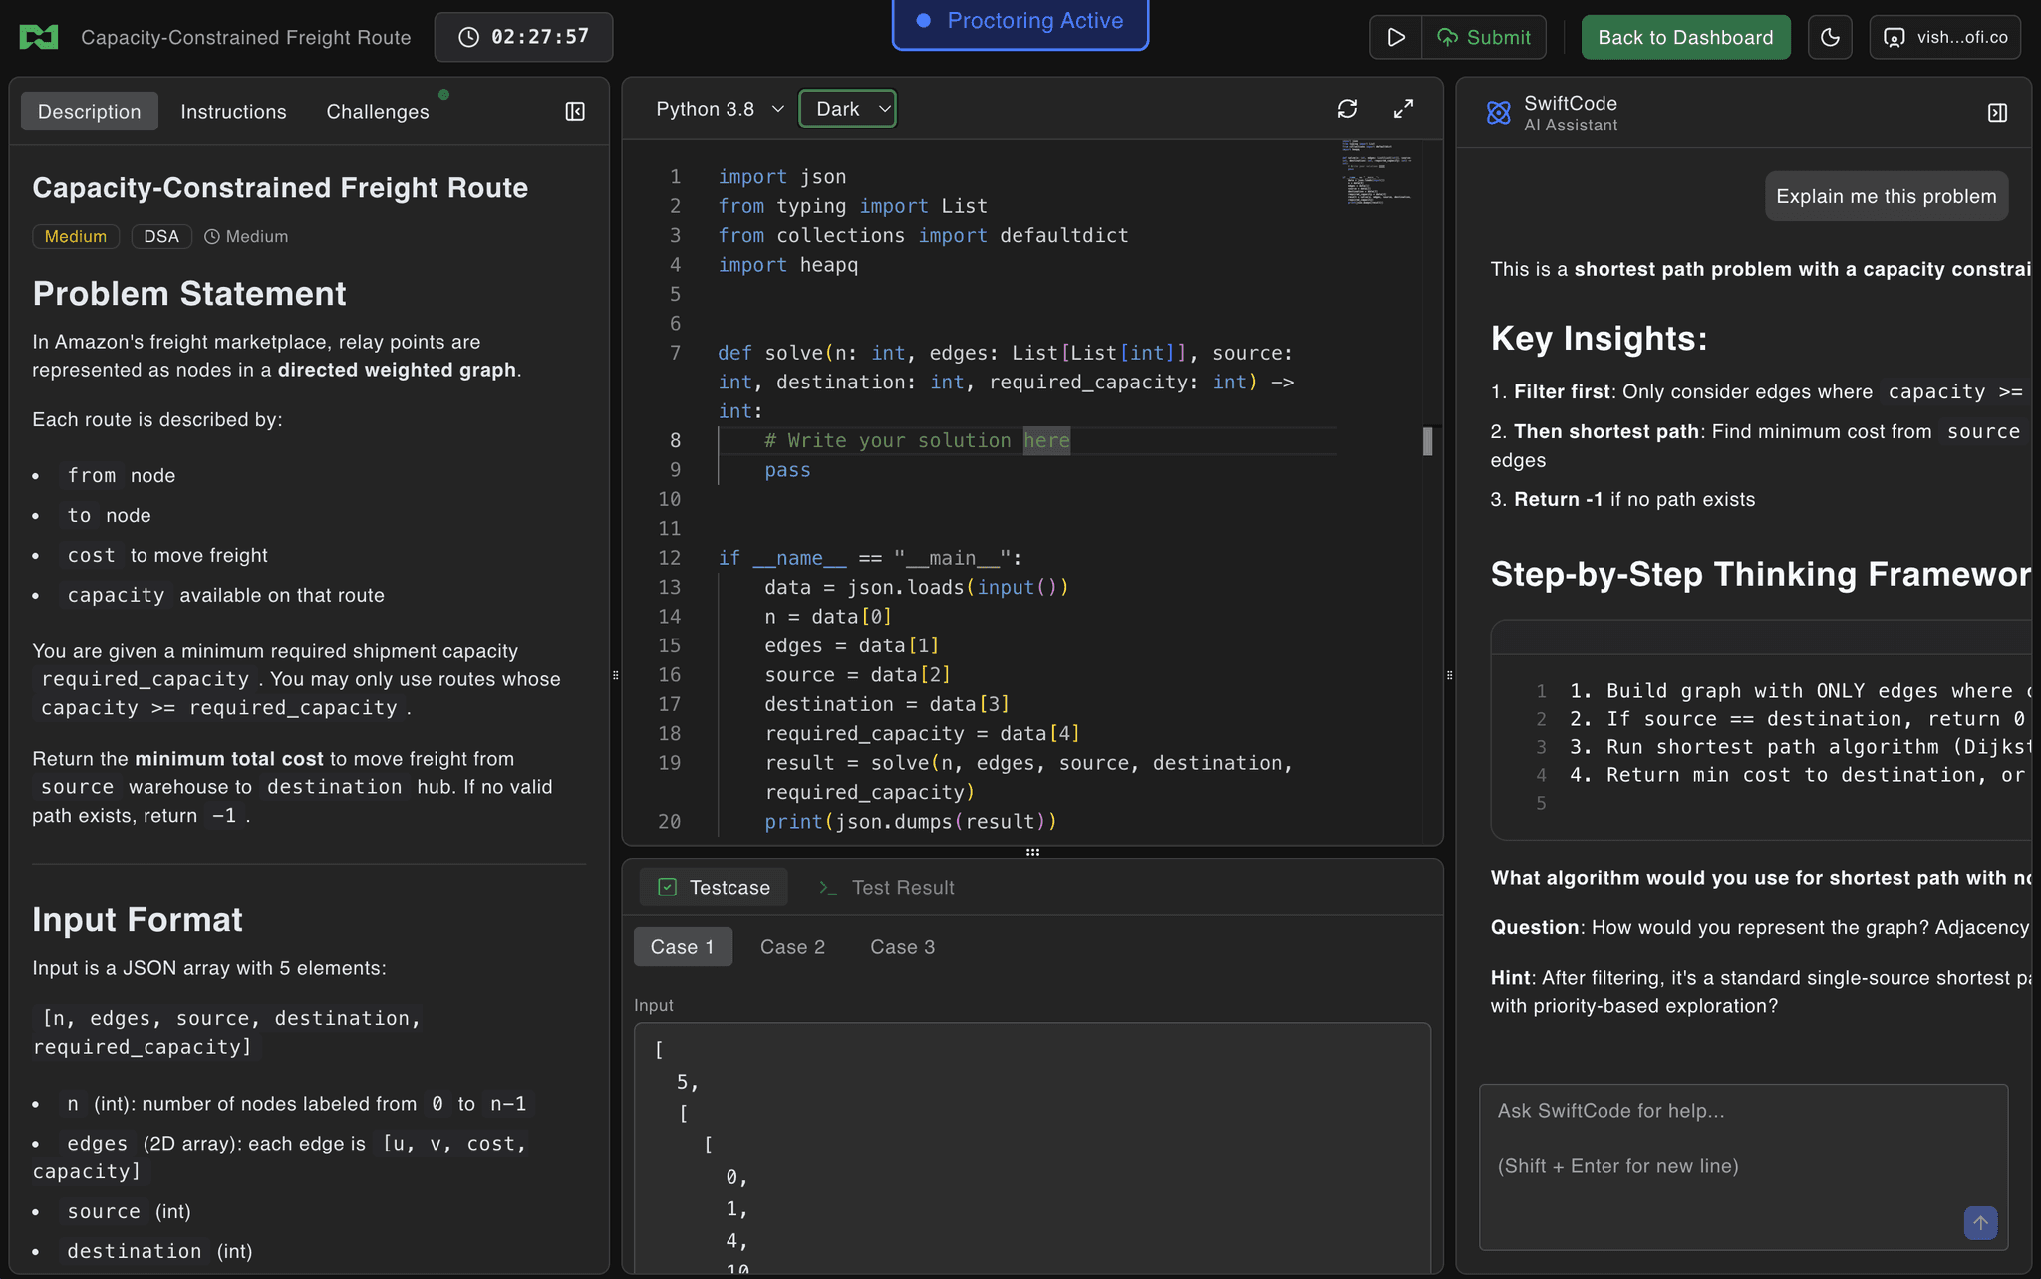Open the user account menu vish...ofi.co
2041x1279 pixels.
1944,37
